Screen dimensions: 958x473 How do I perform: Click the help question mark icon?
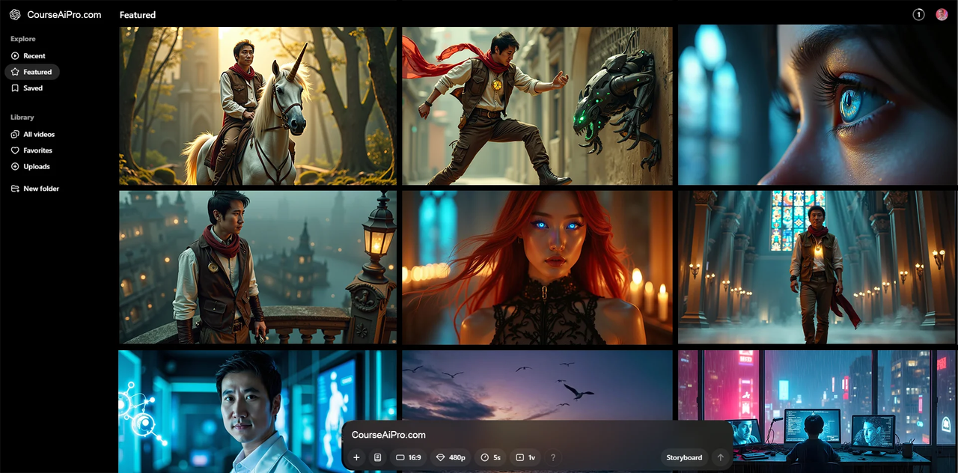pyautogui.click(x=553, y=457)
